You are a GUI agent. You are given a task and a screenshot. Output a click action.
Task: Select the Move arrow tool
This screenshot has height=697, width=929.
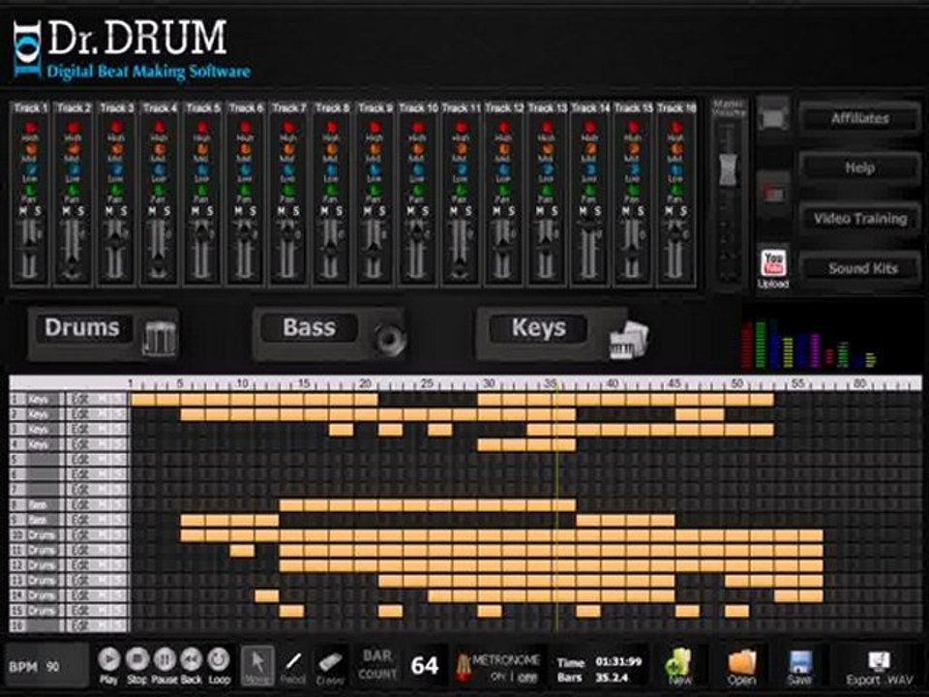pos(257,666)
